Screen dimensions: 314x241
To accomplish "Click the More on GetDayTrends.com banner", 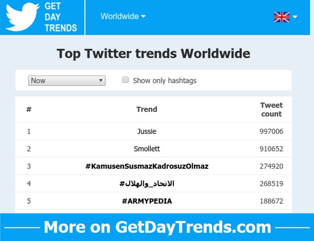I will pos(157,227).
